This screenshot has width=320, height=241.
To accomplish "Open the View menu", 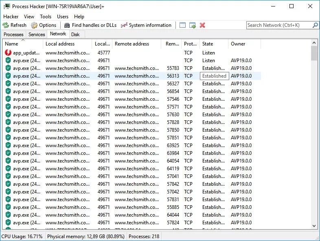I will click(29, 17).
